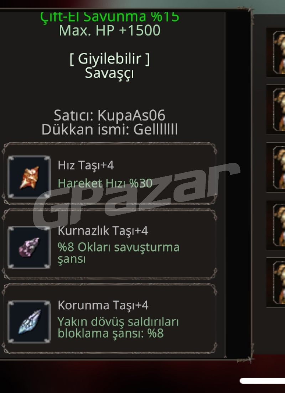Click the Max. HP +1500 stat line
This screenshot has height=393, width=285.
click(110, 31)
